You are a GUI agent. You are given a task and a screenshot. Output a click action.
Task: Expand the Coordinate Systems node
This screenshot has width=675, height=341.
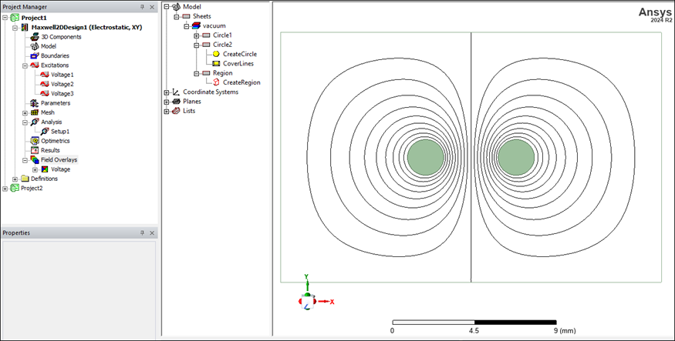point(167,92)
